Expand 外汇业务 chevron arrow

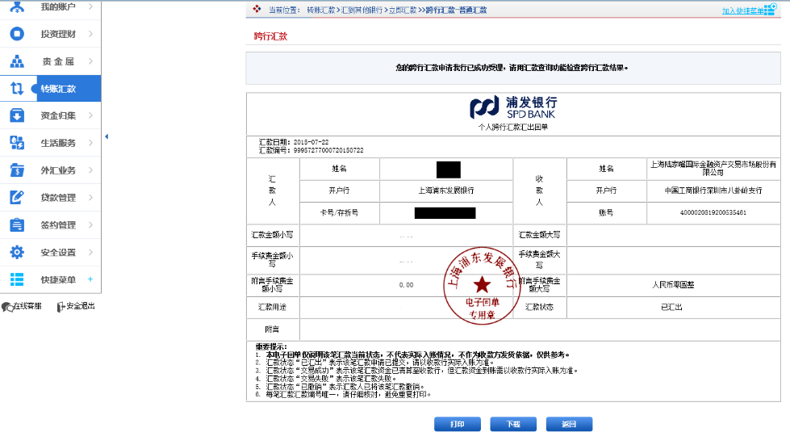pyautogui.click(x=90, y=170)
